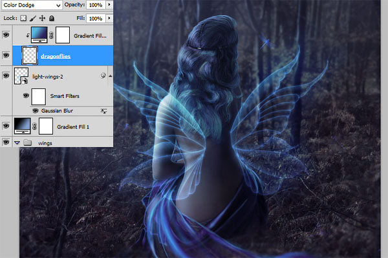This screenshot has height=258, width=388.
Task: Hide the wings group
Action: pyautogui.click(x=6, y=142)
